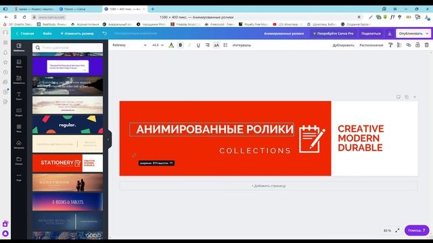Click the duplicate page icon above the canvas

pyautogui.click(x=407, y=97)
